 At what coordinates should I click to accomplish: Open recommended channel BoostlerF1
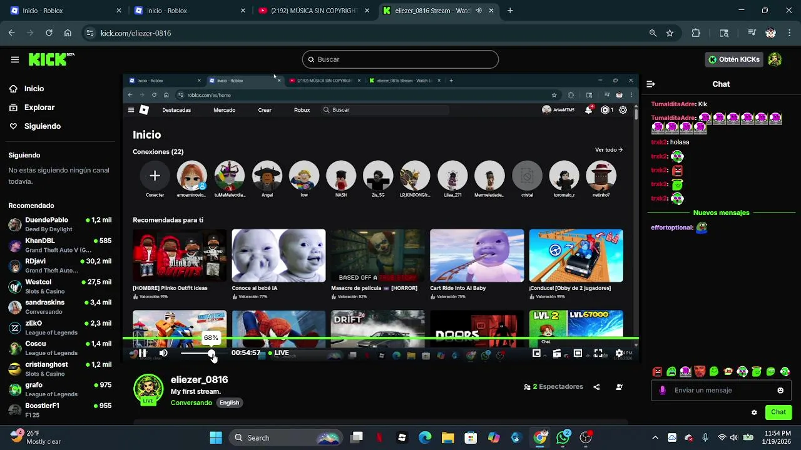[60, 410]
